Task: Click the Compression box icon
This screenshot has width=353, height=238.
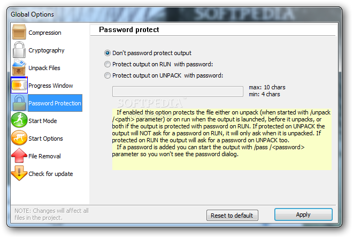Action: 19,32
